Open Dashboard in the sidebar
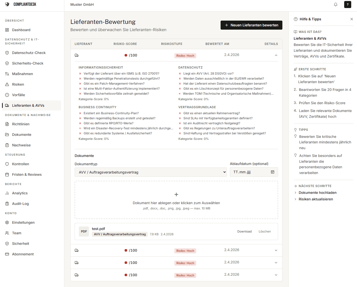The height and width of the screenshot is (287, 357). [21, 30]
